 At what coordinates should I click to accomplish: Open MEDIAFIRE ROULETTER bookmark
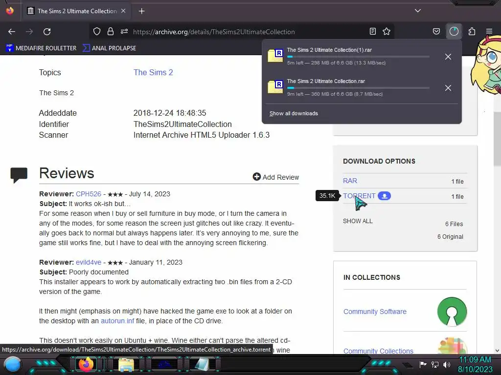pyautogui.click(x=41, y=48)
